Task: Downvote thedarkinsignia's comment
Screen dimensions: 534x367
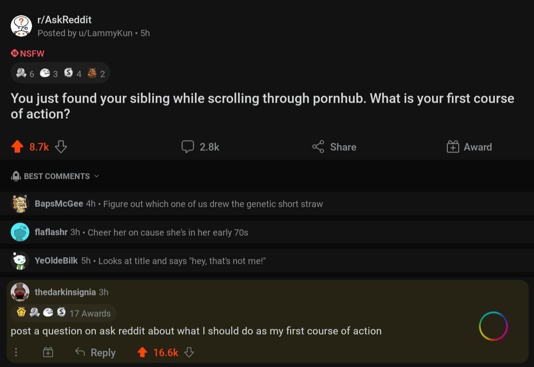Action: [189, 352]
